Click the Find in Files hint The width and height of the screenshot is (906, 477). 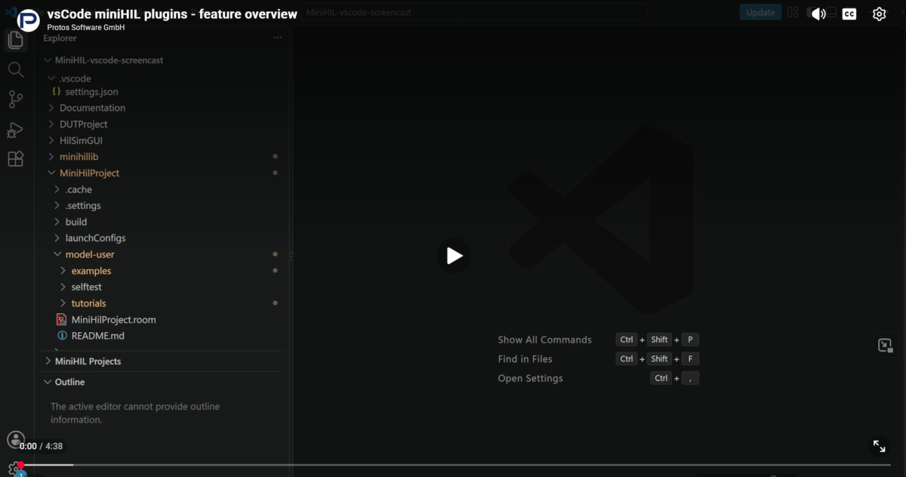point(525,359)
